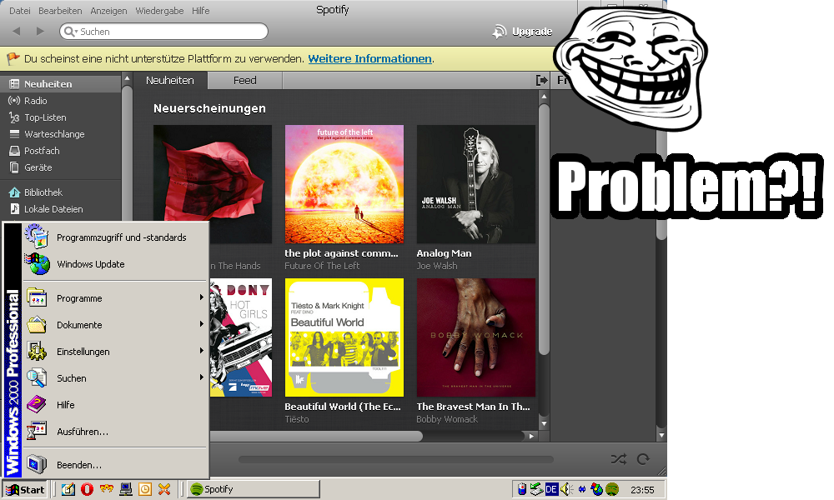The height and width of the screenshot is (500, 834).
Task: Click 'The Bravest Man In Th...' title
Action: (474, 407)
